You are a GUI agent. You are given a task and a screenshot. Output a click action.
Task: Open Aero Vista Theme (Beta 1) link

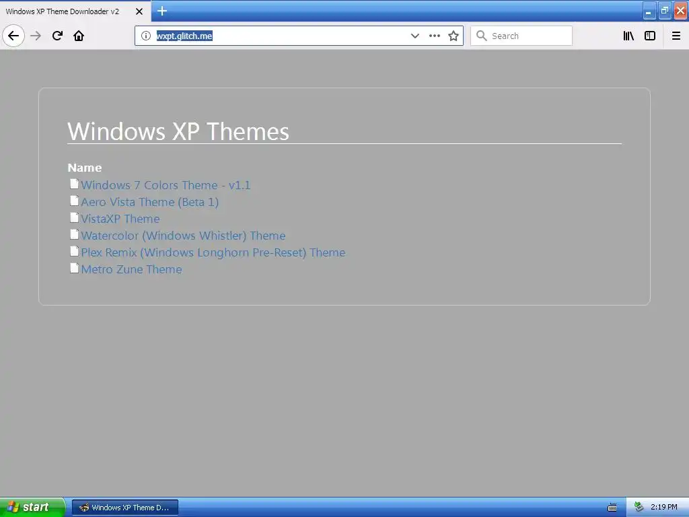(150, 202)
